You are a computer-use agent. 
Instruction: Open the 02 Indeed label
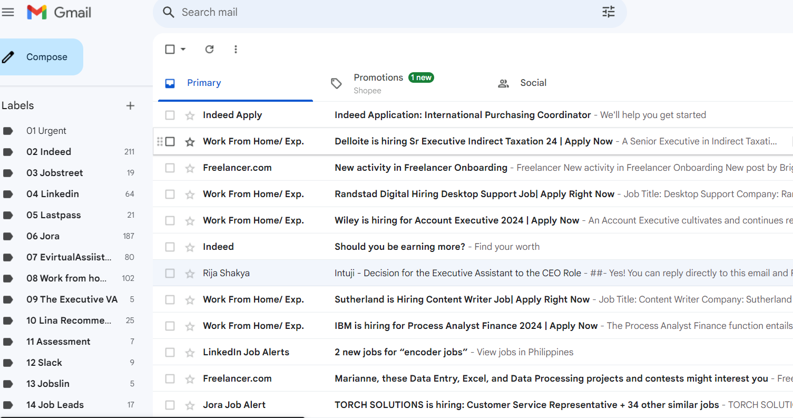48,152
